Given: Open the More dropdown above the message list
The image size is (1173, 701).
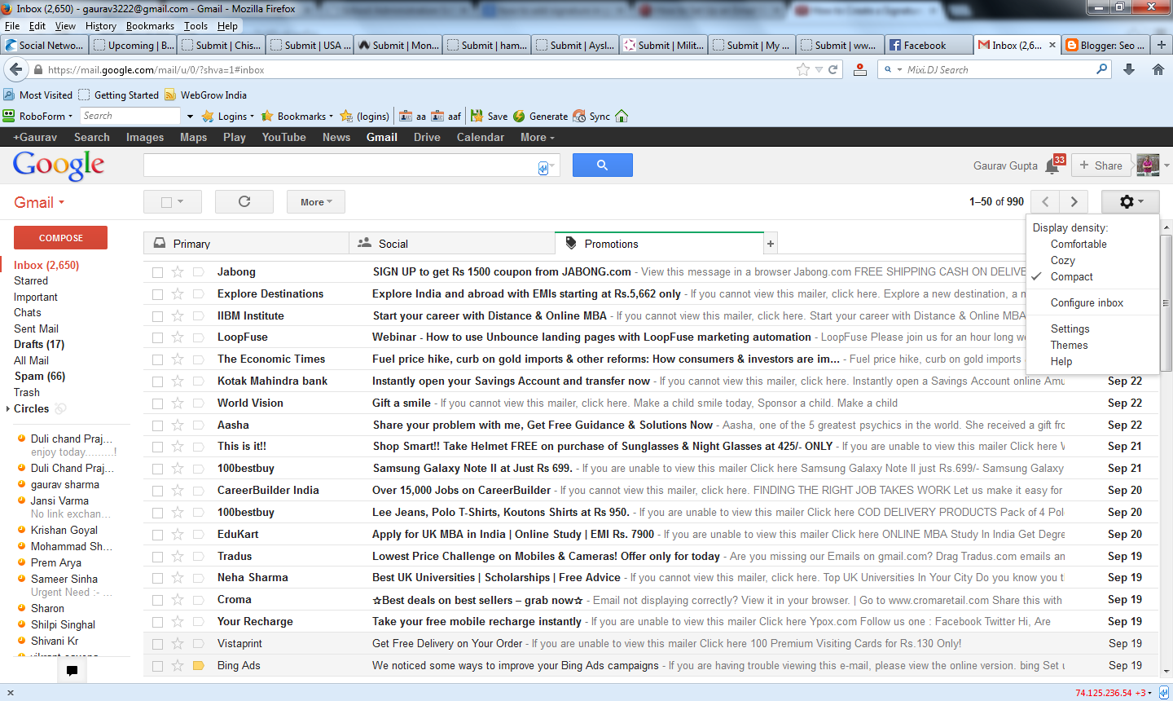Looking at the screenshot, I should (315, 201).
